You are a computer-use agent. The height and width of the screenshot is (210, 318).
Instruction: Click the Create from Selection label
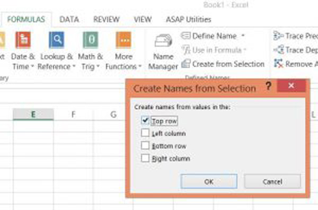(x=228, y=64)
